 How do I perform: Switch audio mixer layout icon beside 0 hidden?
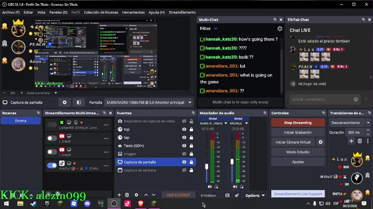coord(227,195)
